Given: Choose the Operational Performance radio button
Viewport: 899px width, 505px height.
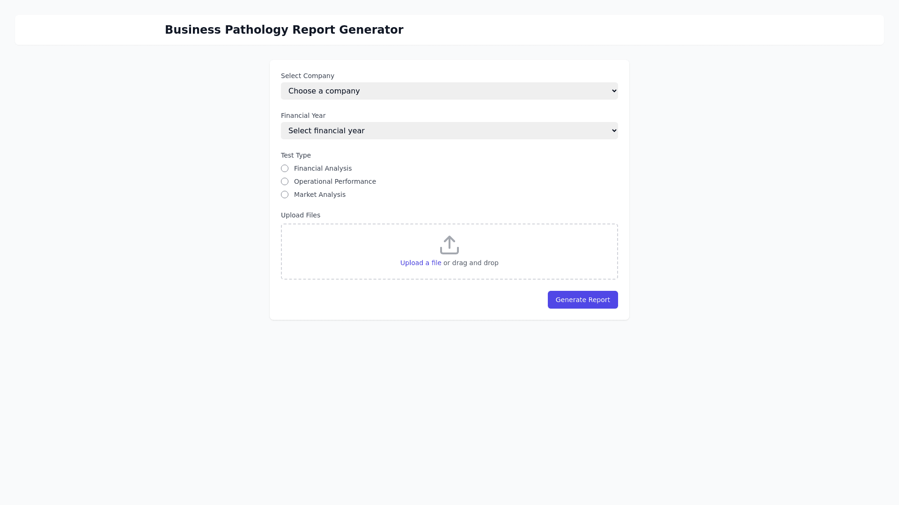Looking at the screenshot, I should tap(285, 181).
